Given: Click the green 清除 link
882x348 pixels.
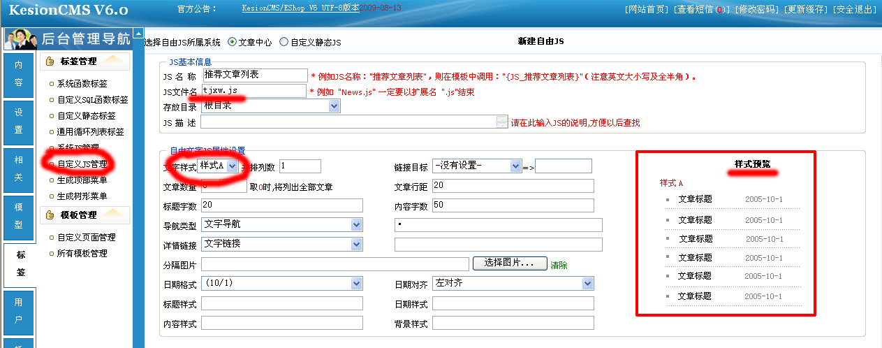Looking at the screenshot, I should pos(559,266).
